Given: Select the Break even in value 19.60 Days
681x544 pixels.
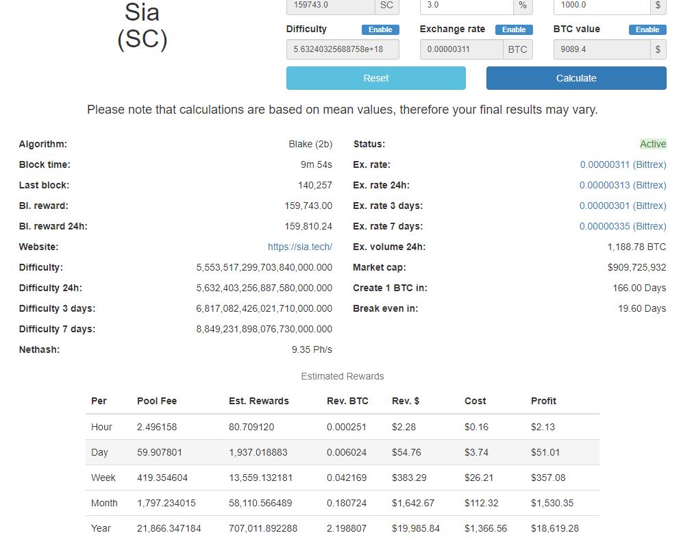Looking at the screenshot, I should click(x=642, y=309).
